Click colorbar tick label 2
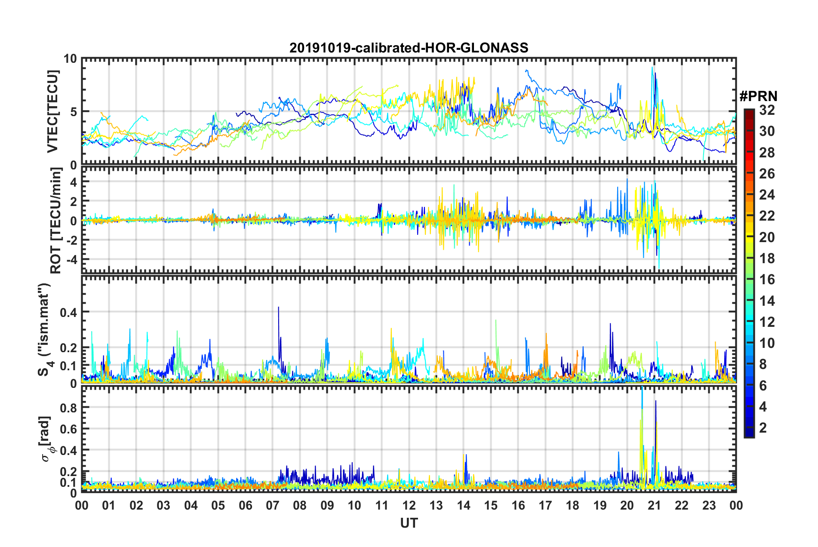 click(763, 427)
